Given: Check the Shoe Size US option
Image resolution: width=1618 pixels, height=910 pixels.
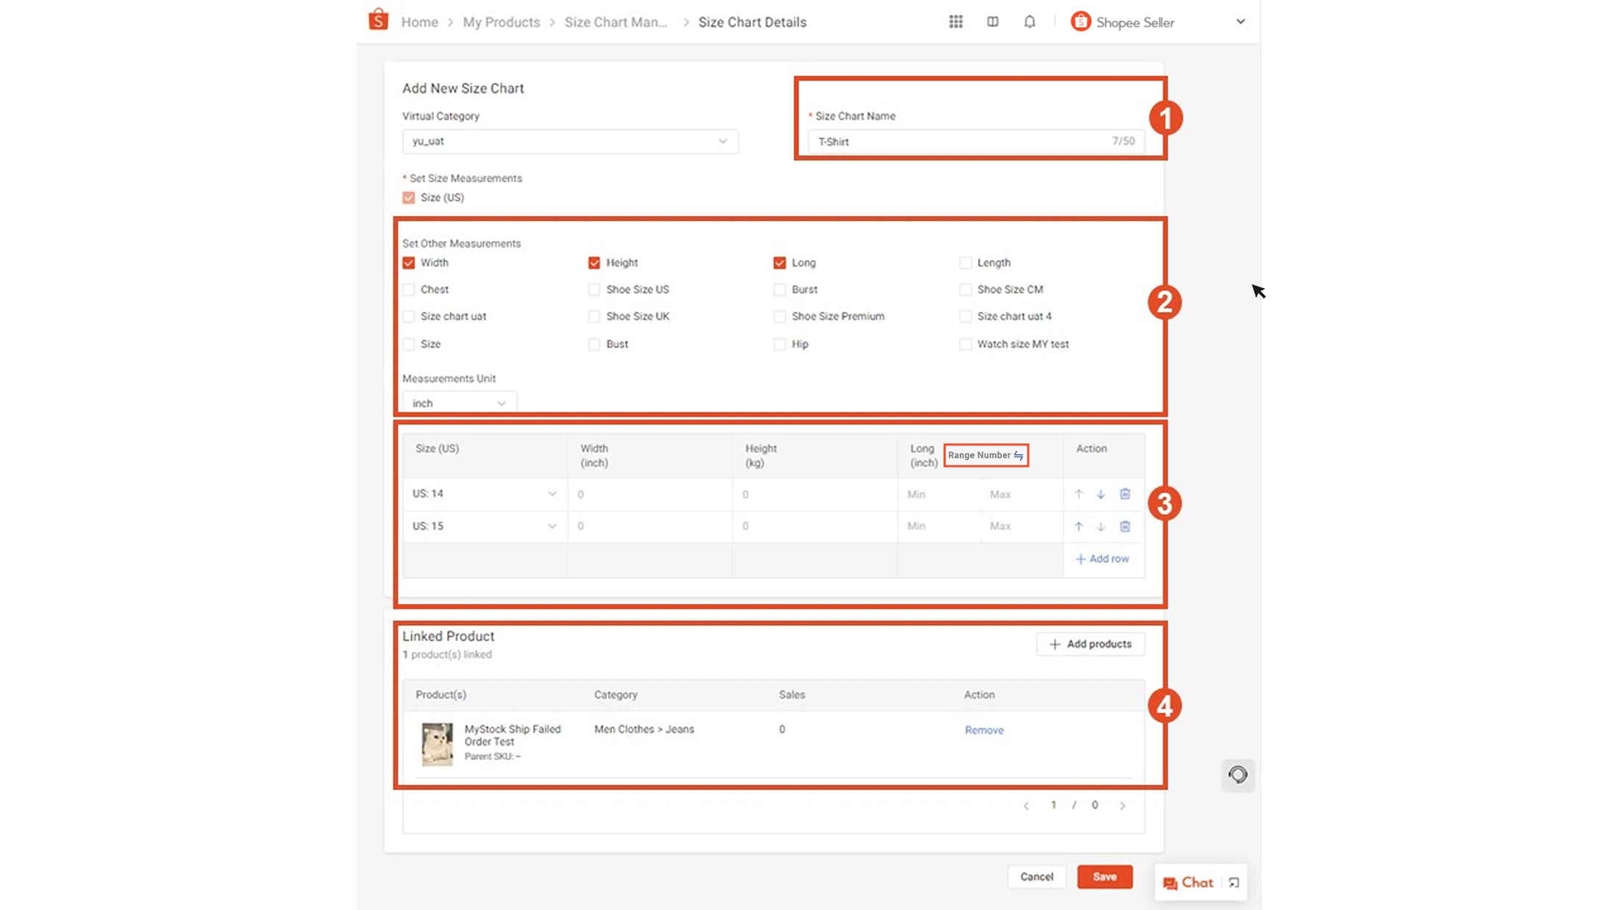Looking at the screenshot, I should 594,289.
